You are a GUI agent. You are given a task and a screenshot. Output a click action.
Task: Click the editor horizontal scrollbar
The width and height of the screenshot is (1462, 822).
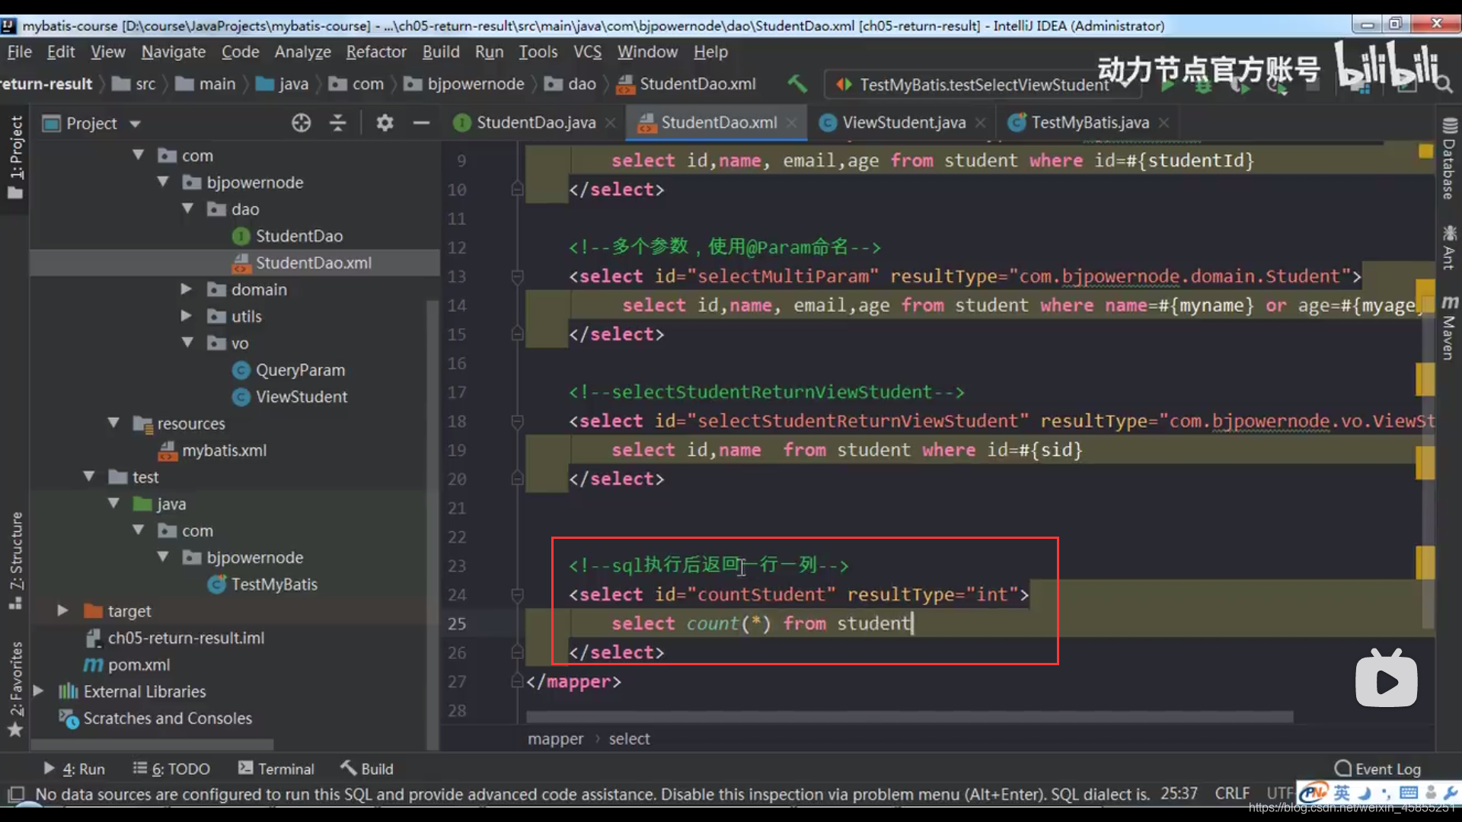(x=909, y=717)
